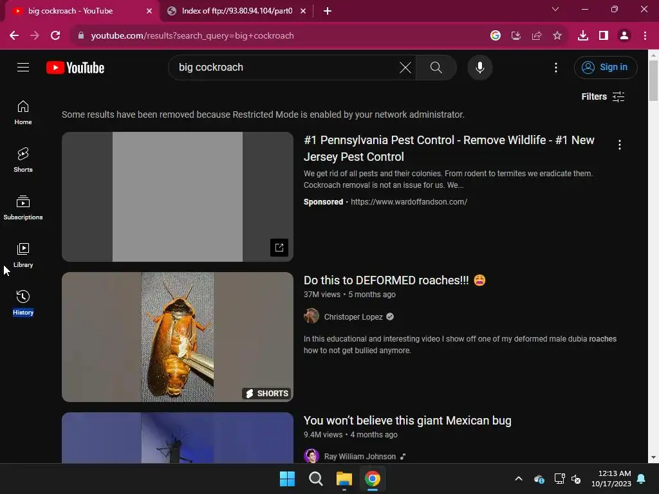This screenshot has width=659, height=494.
Task: Reload the YouTube page
Action: [55, 36]
